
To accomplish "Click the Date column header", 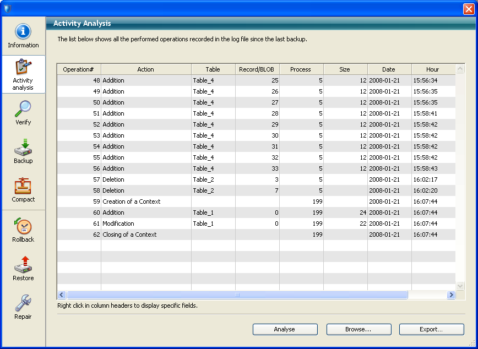I will (389, 69).
